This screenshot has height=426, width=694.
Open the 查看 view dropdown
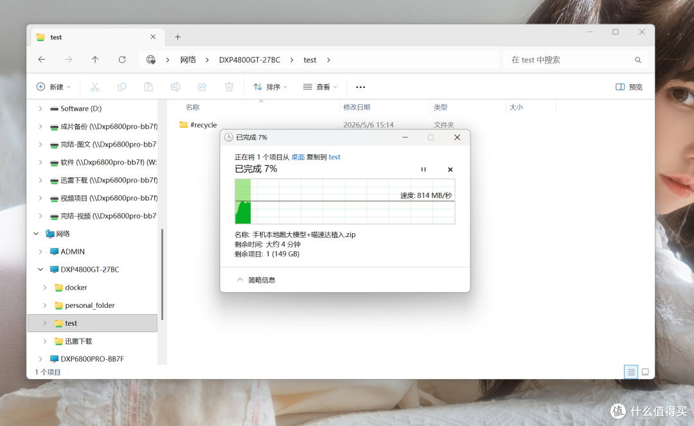pyautogui.click(x=320, y=87)
